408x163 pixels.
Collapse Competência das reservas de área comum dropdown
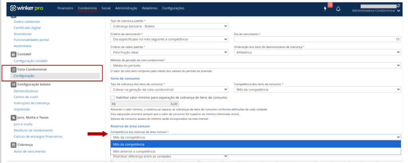(255, 137)
